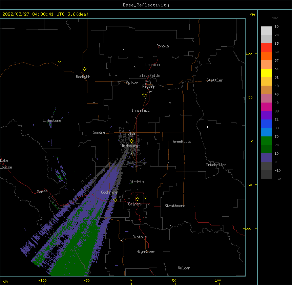This screenshot has width=292, height=285.
Task: Click the yellow station marker near RockyMH
Action: 84,69
